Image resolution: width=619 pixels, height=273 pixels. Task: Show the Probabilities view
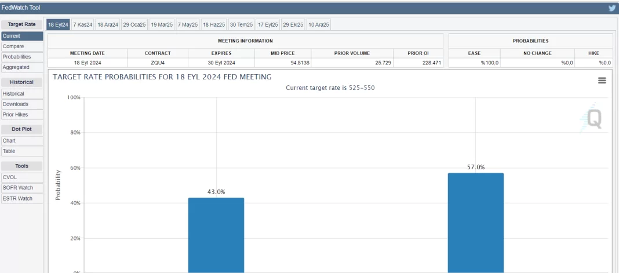(x=22, y=57)
